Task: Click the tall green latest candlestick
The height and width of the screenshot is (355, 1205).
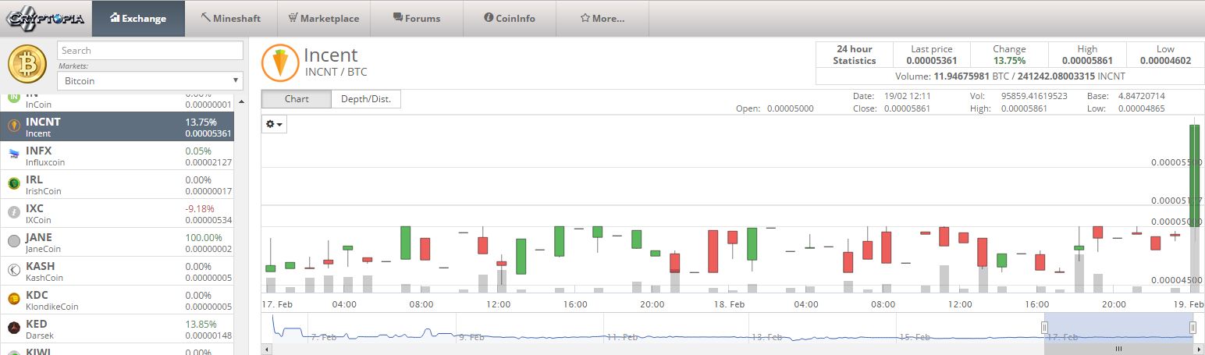Action: click(1194, 175)
